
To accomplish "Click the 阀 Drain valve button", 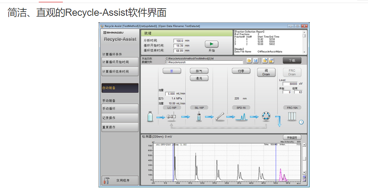I will [266, 72].
